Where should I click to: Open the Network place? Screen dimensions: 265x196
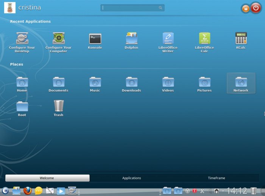point(241,82)
